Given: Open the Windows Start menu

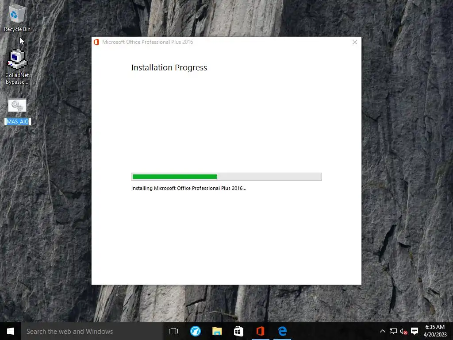Looking at the screenshot, I should 11,331.
